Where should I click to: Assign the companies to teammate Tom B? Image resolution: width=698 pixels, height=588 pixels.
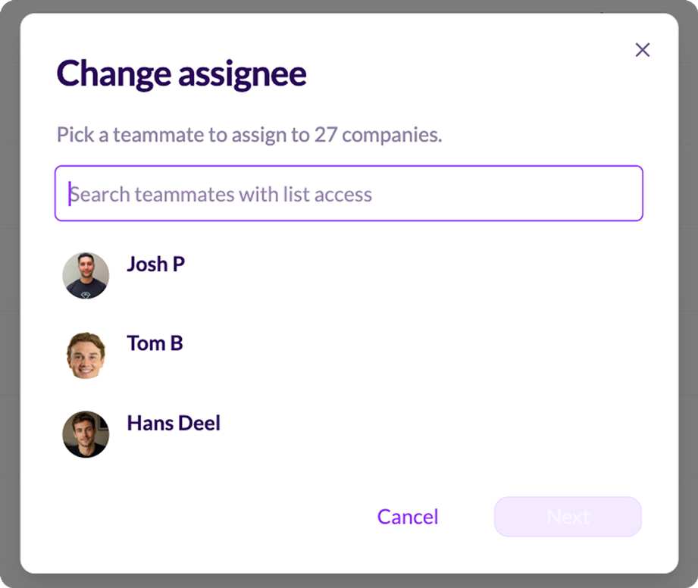point(349,355)
